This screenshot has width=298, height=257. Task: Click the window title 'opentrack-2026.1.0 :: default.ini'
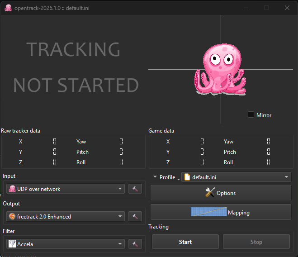coord(52,8)
